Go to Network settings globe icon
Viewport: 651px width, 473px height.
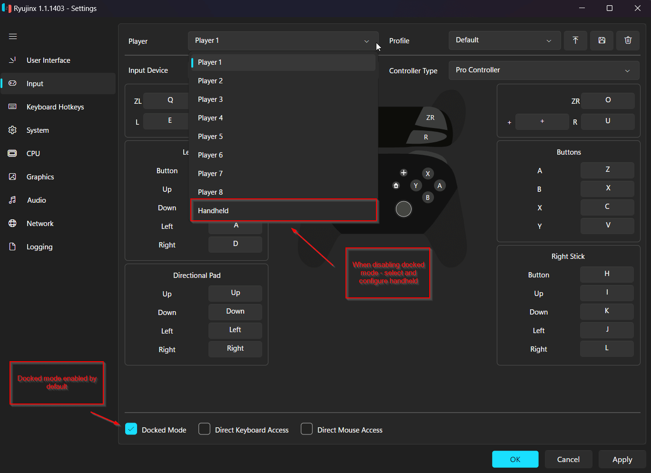coord(40,224)
